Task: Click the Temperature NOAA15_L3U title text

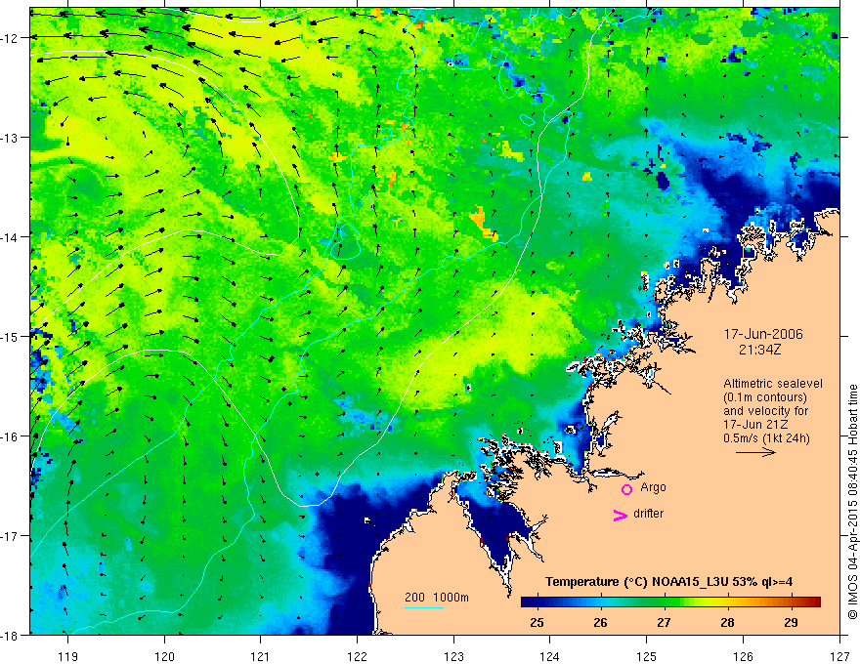Action: (x=668, y=582)
